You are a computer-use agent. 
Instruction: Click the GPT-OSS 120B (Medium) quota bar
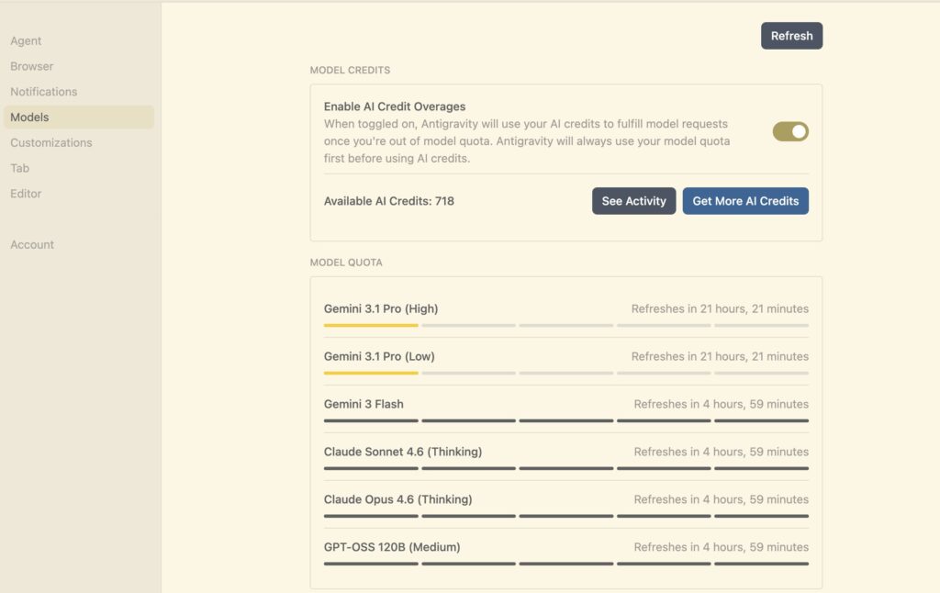565,564
